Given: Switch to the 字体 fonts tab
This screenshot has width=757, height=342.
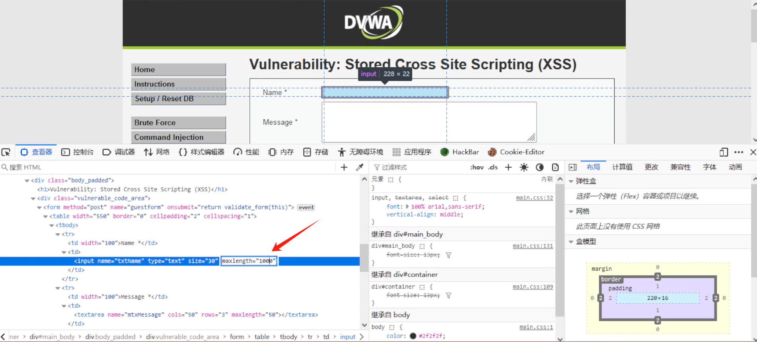Looking at the screenshot, I should pos(709,167).
